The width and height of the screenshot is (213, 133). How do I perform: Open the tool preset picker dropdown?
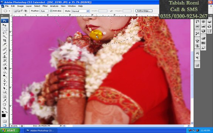tap(9, 11)
